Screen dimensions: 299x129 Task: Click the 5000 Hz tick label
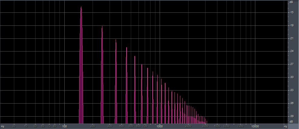226,126
